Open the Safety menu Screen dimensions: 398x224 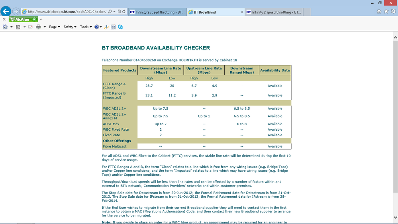(x=70, y=27)
